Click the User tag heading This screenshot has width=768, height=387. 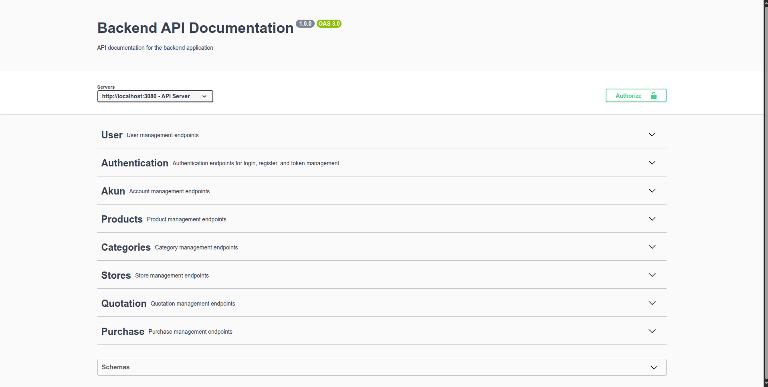(x=112, y=135)
